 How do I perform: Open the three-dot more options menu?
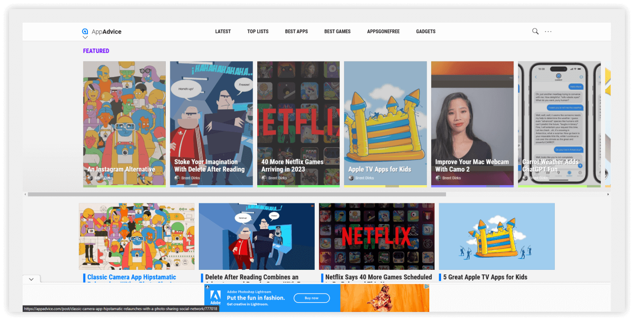pos(548,31)
